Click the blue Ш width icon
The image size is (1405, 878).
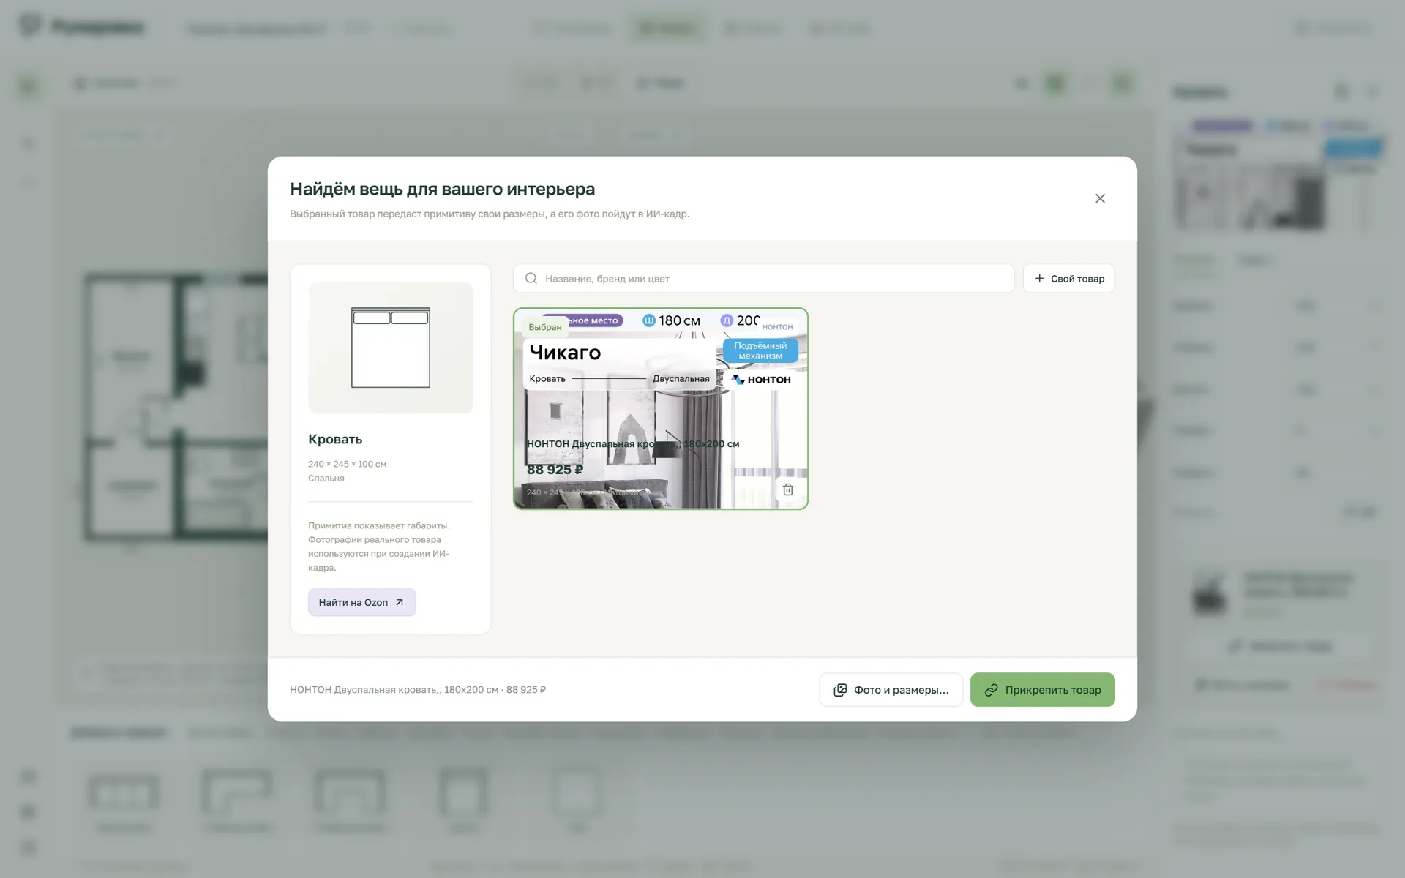pyautogui.click(x=648, y=320)
